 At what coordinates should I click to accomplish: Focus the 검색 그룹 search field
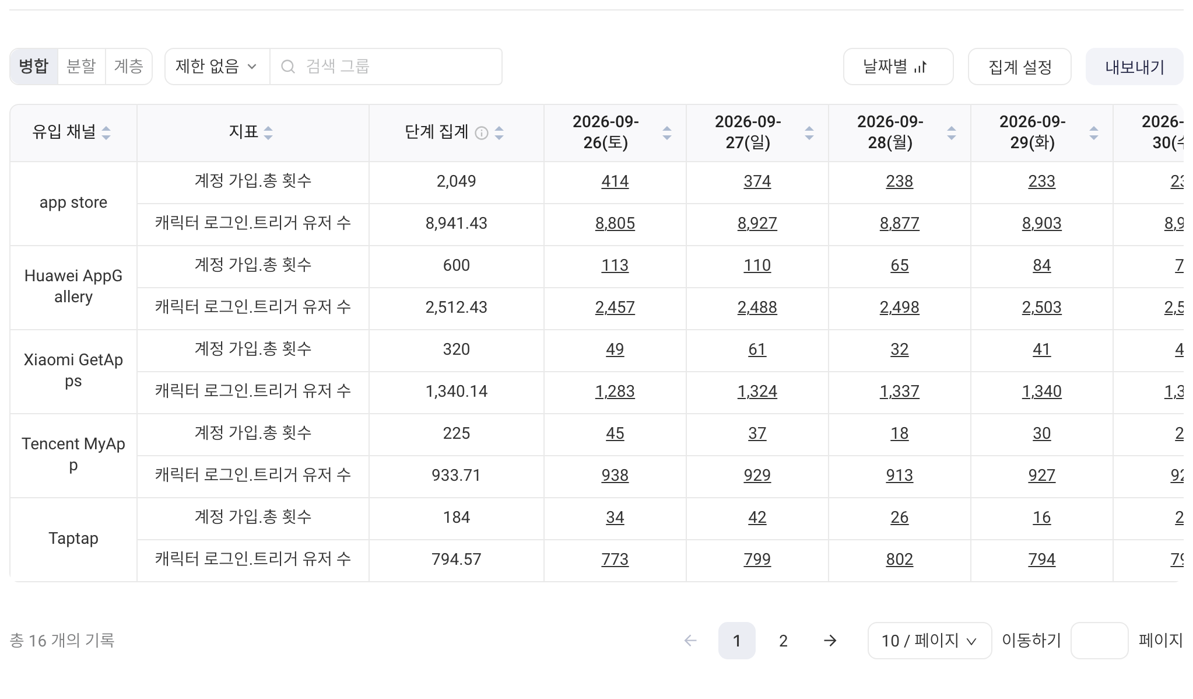(386, 67)
